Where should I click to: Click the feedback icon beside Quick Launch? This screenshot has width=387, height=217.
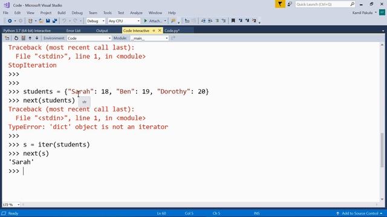coord(290,4)
